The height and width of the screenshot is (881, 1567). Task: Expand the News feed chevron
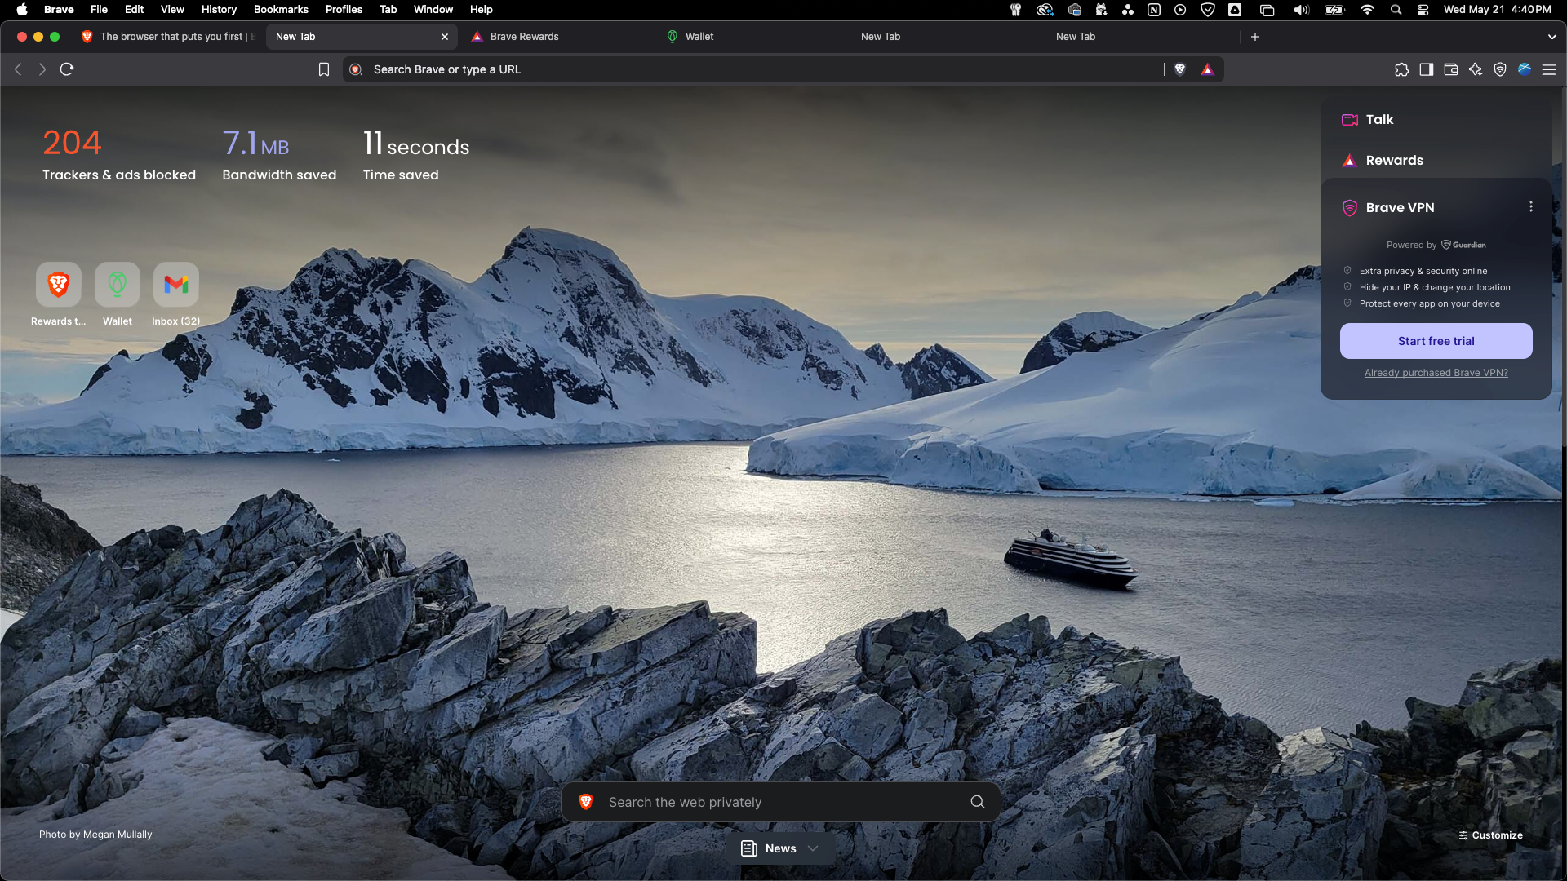pos(813,848)
